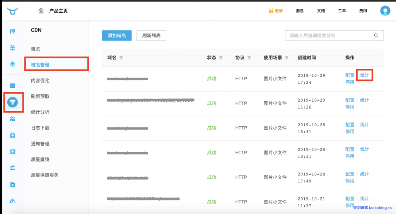This screenshot has height=214, width=396.
Task: Click the cloud icon at sidebar bottom
Action: point(12,201)
